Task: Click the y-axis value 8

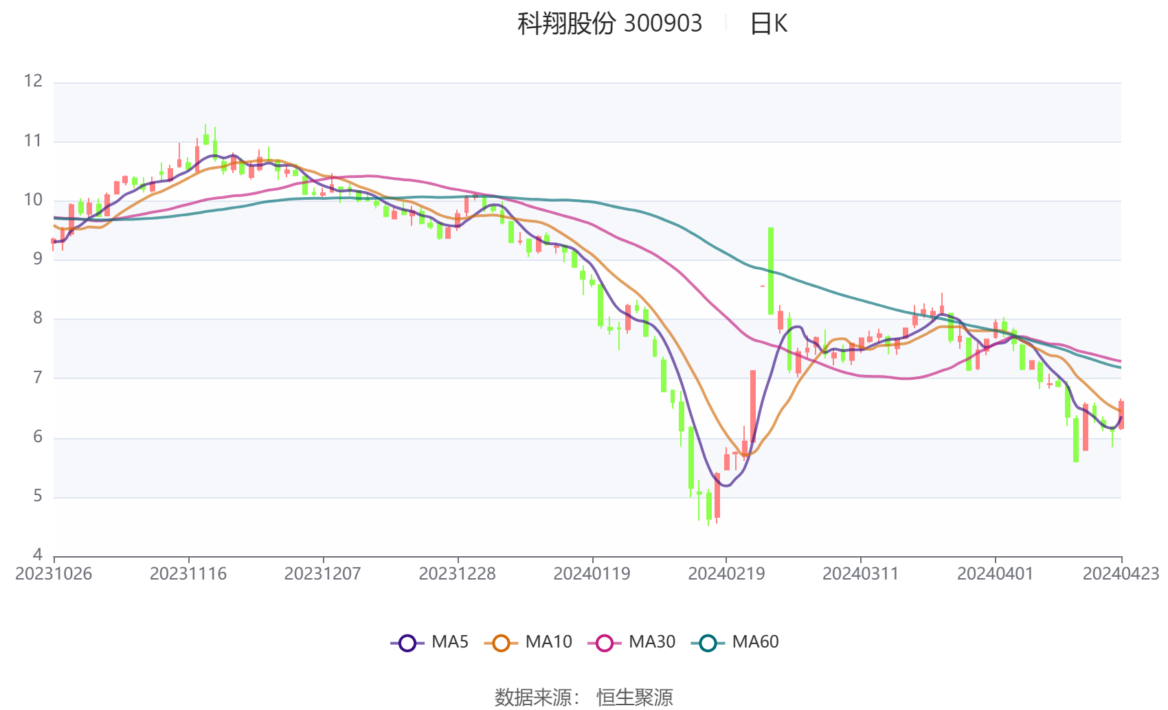Action: pyautogui.click(x=38, y=318)
